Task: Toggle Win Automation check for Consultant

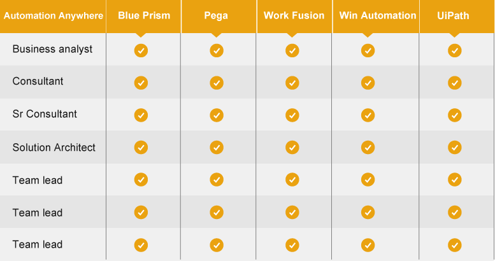Action: (x=368, y=83)
